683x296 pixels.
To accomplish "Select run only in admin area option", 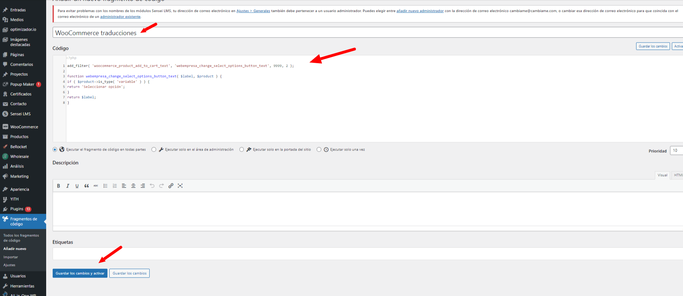I will click(x=154, y=149).
